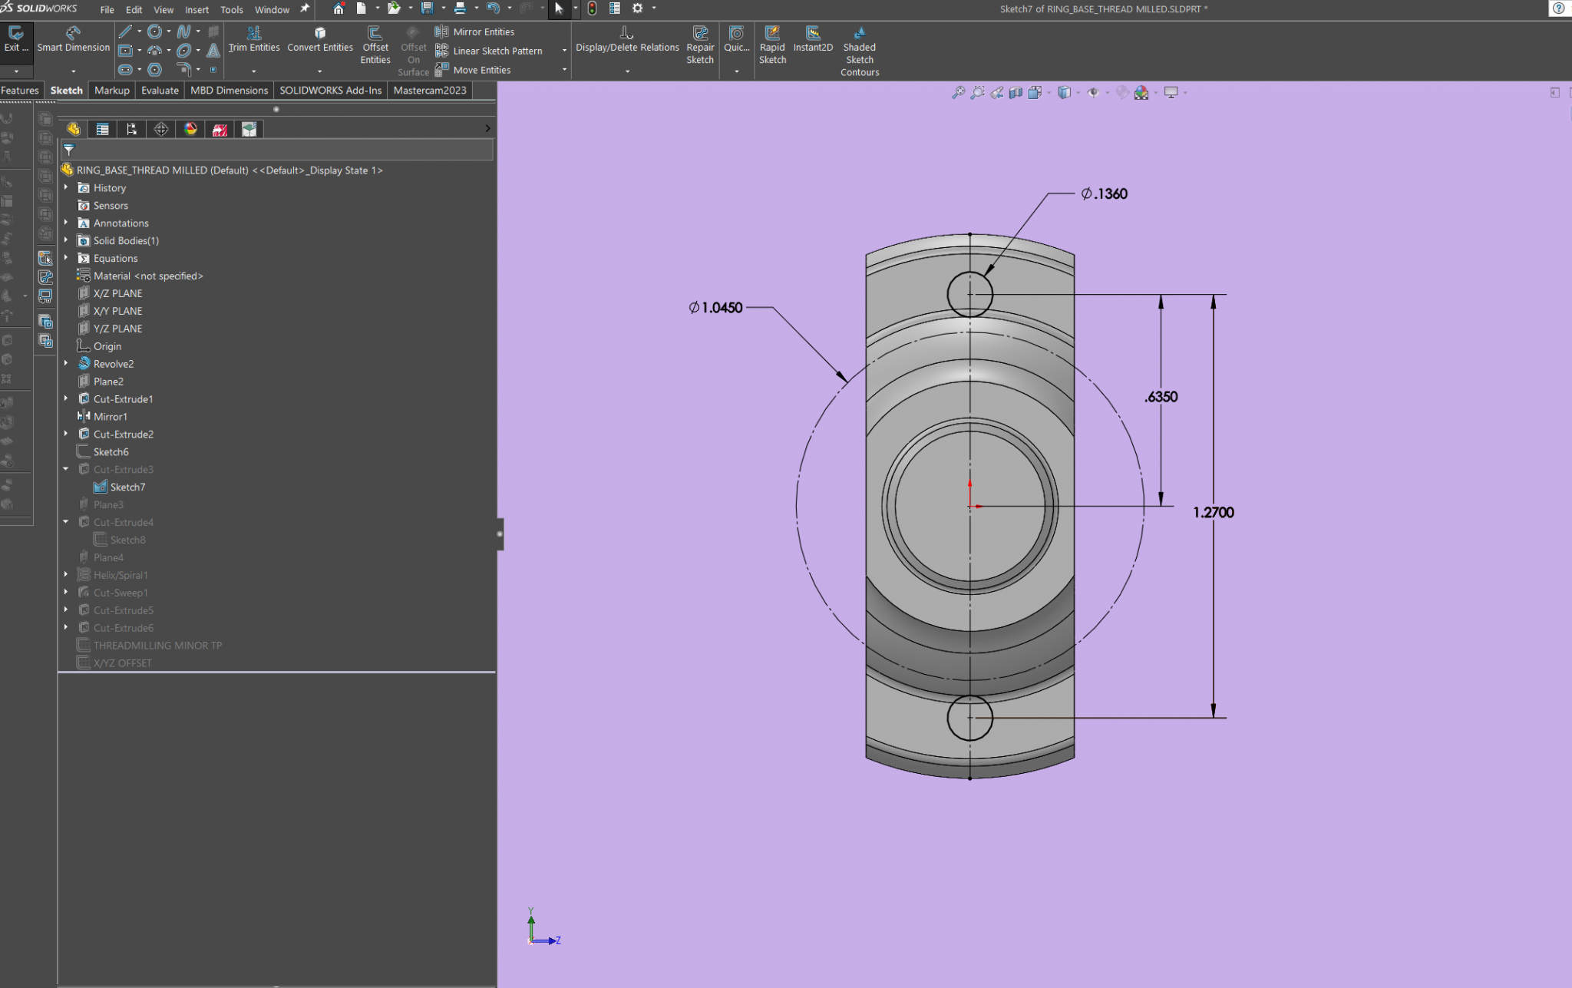Click Repair Sketch tool
Screen dimensions: 1572x988
[700, 44]
